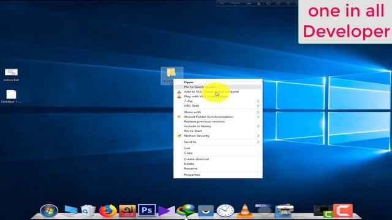Choose Play with VLC media player
This screenshot has width=392, height=220.
pyautogui.click(x=218, y=97)
